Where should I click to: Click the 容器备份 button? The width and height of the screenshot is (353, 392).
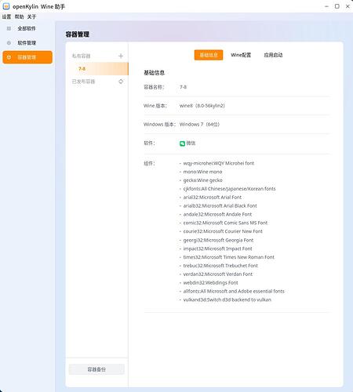click(x=96, y=369)
